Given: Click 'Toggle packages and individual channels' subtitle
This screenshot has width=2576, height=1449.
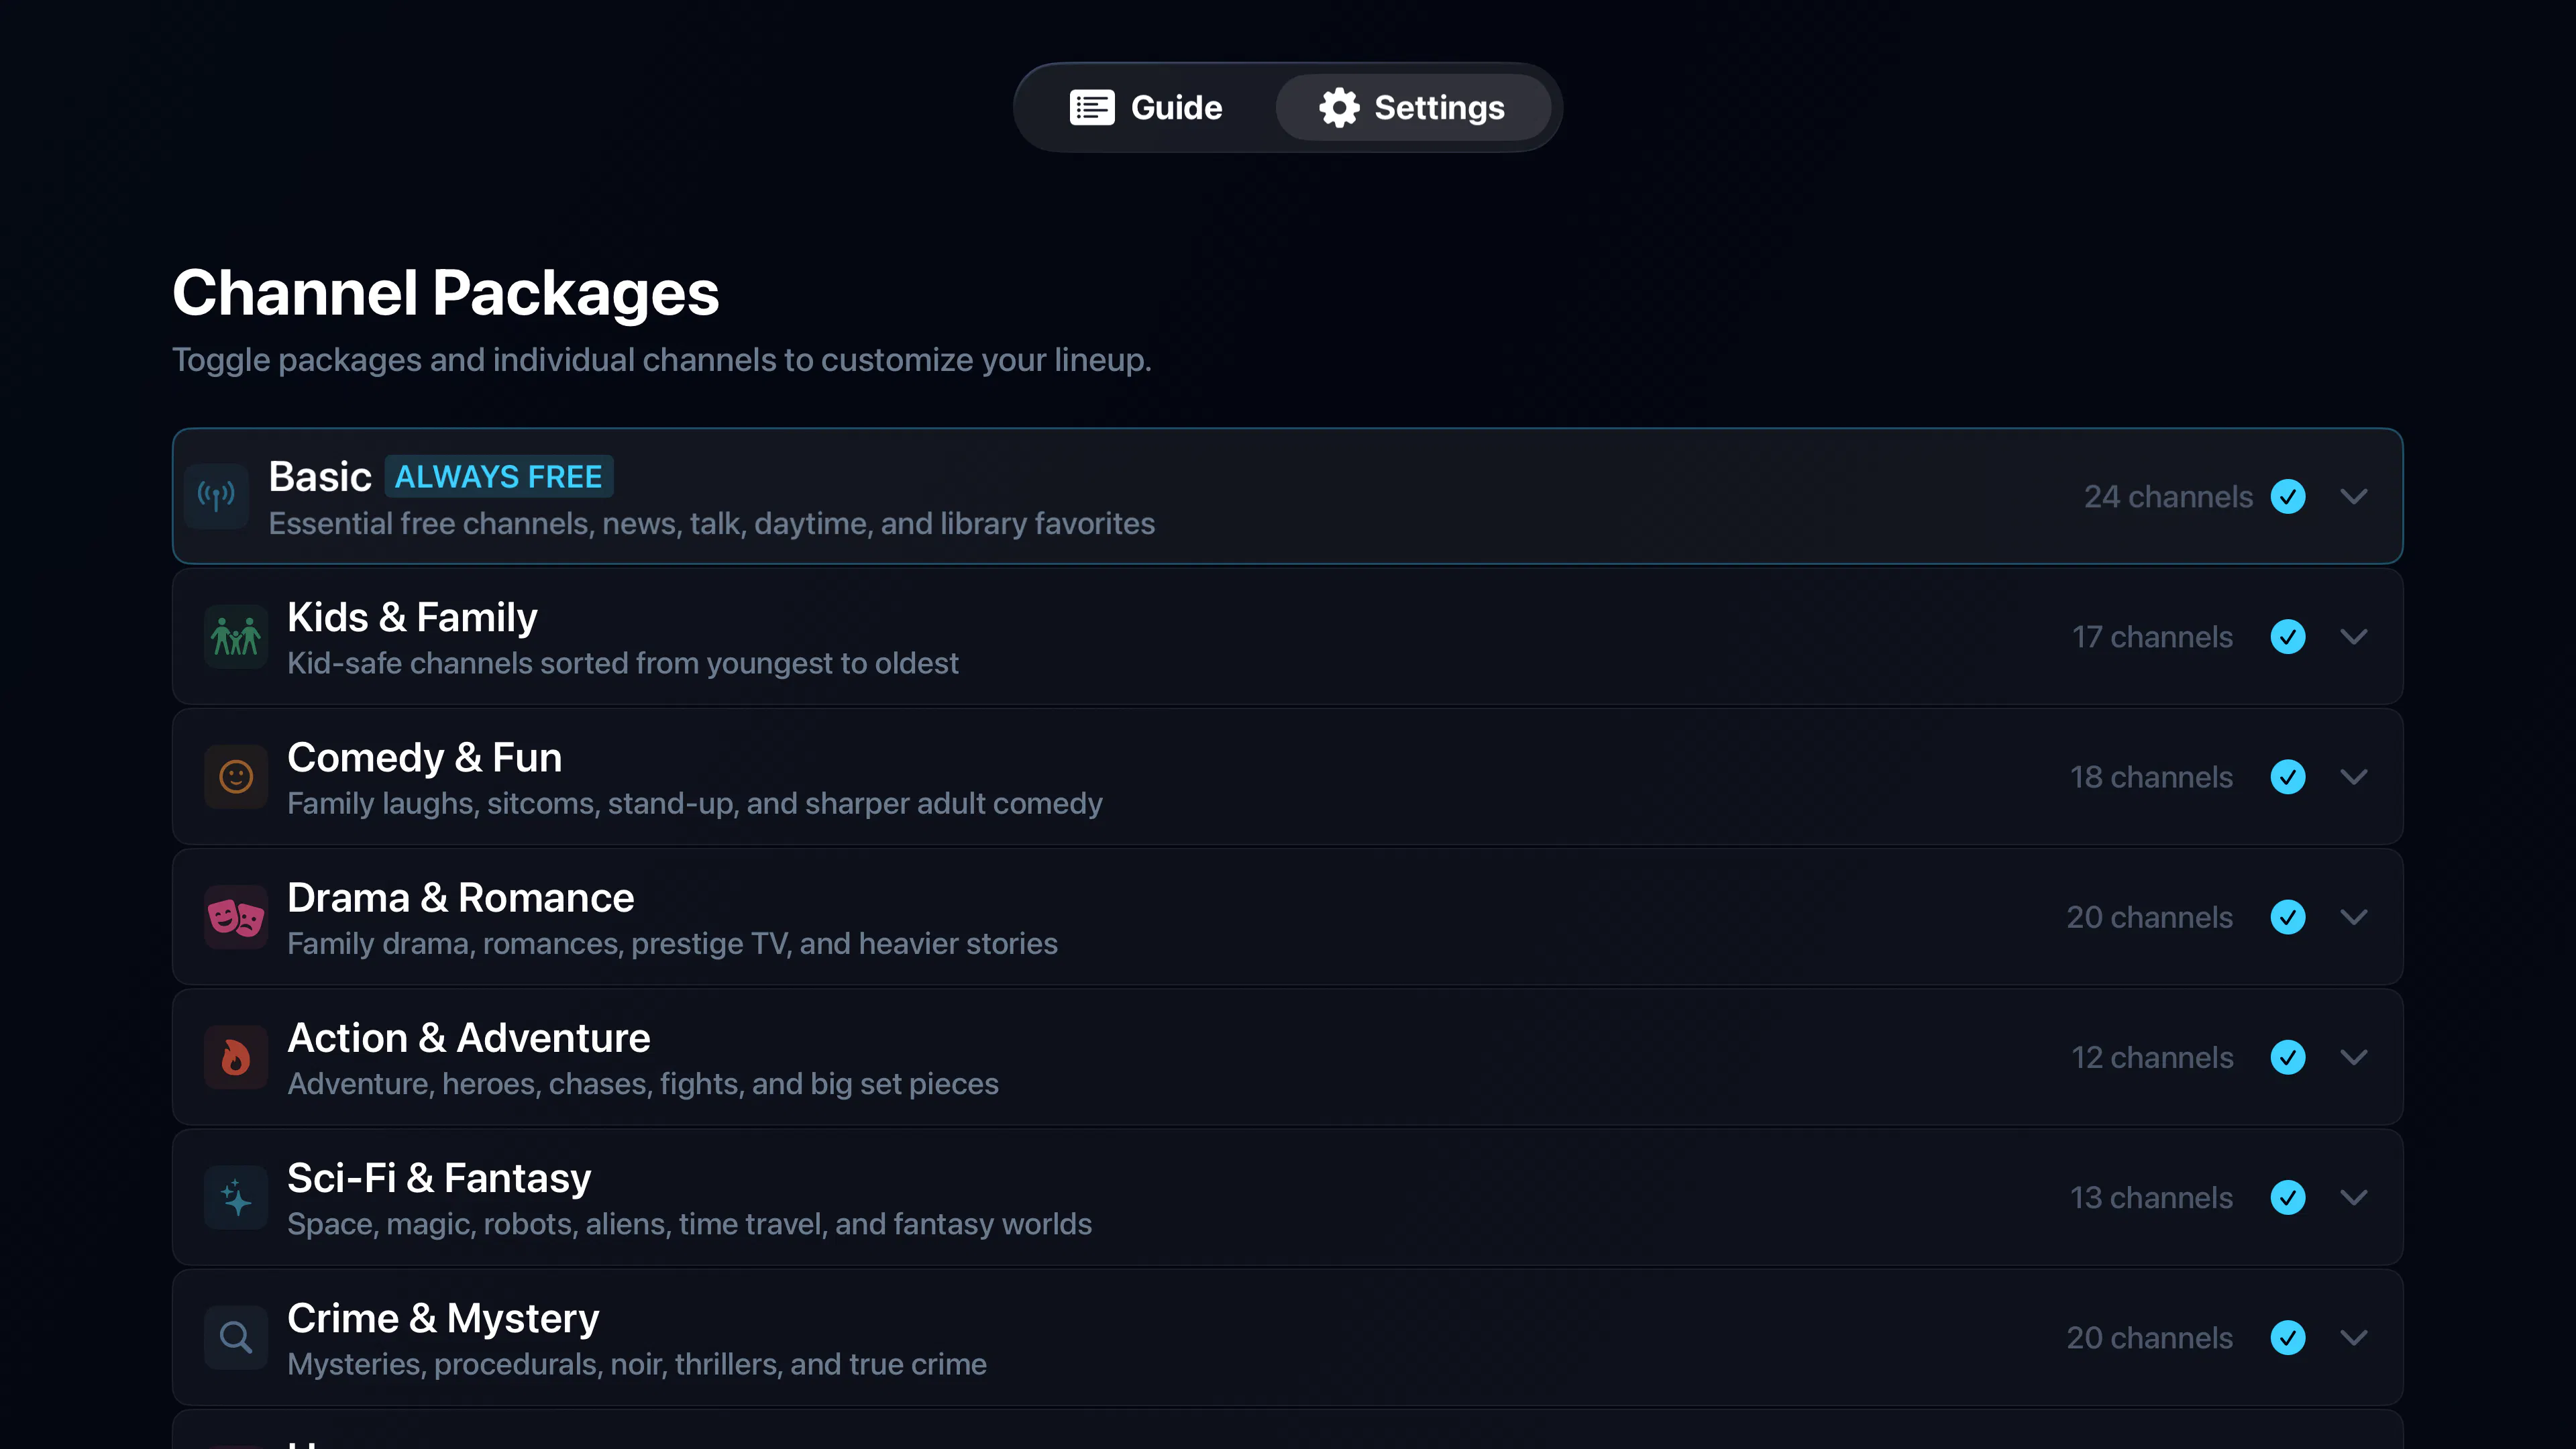Looking at the screenshot, I should click(x=662, y=360).
